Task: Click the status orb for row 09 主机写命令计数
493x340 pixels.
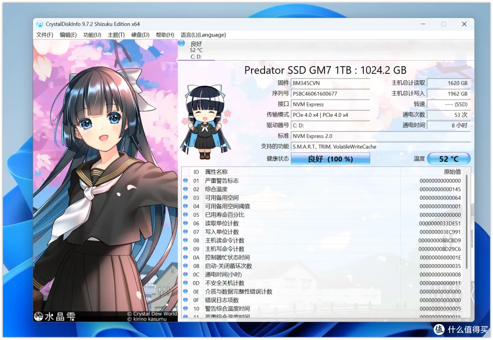Action: (x=185, y=249)
